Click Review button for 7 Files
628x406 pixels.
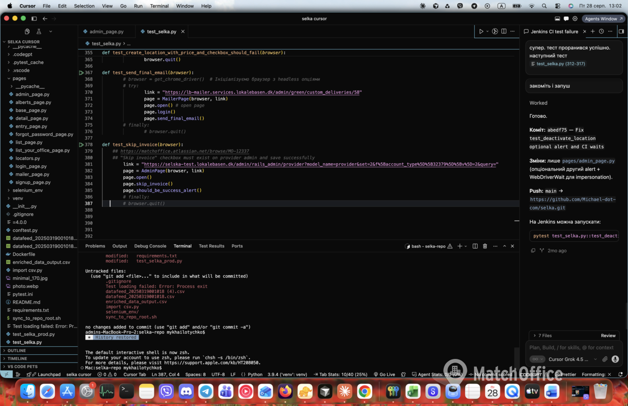(x=608, y=335)
